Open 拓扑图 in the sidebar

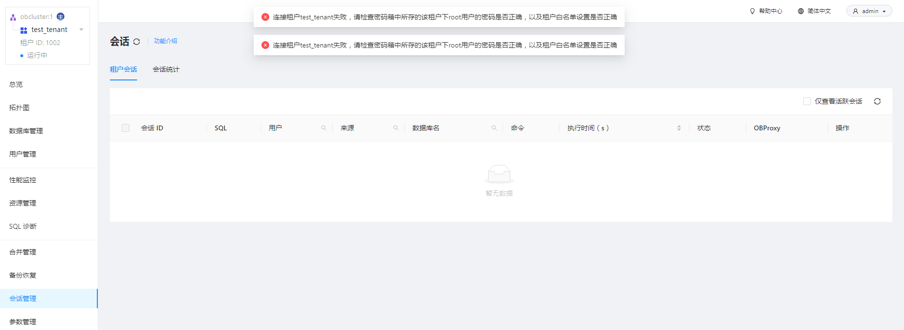(19, 108)
